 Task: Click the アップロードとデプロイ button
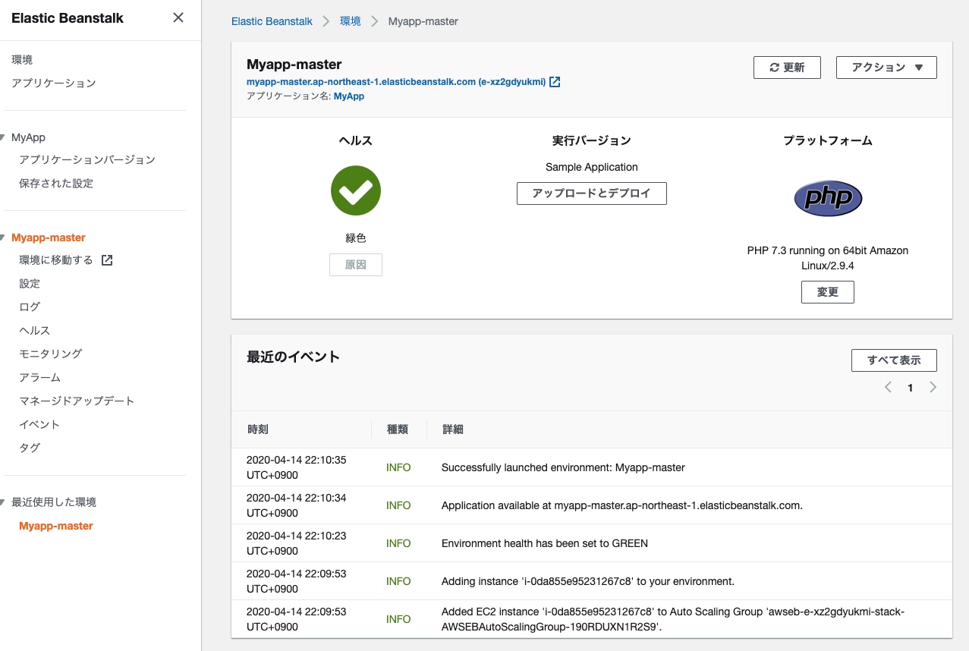(x=591, y=193)
